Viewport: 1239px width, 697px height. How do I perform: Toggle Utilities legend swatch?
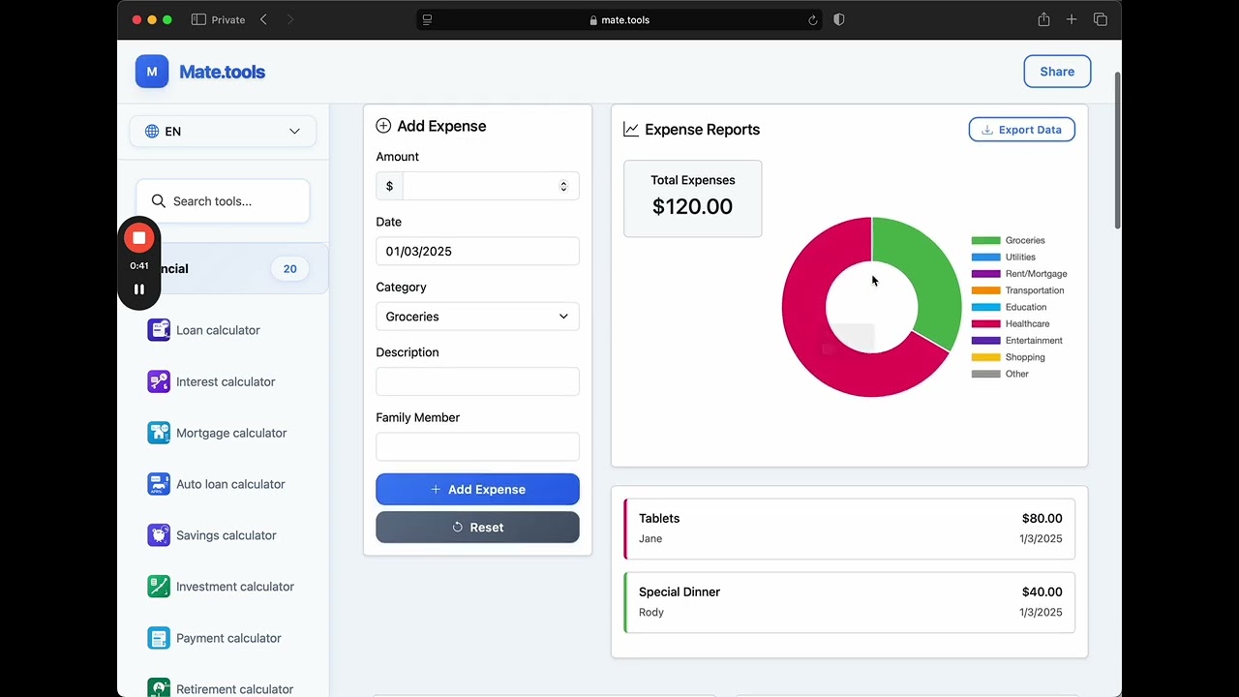tap(985, 258)
